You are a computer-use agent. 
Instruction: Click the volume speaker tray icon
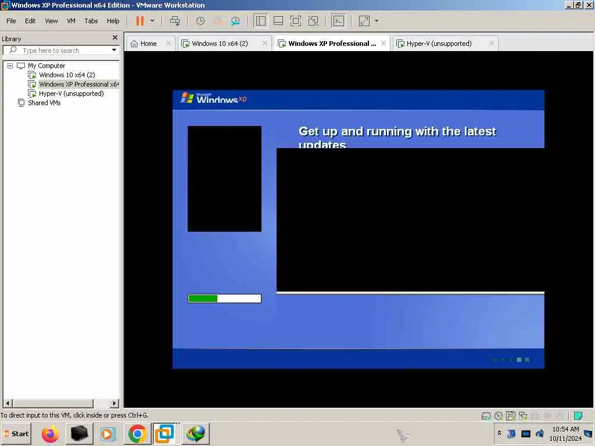[x=540, y=433]
